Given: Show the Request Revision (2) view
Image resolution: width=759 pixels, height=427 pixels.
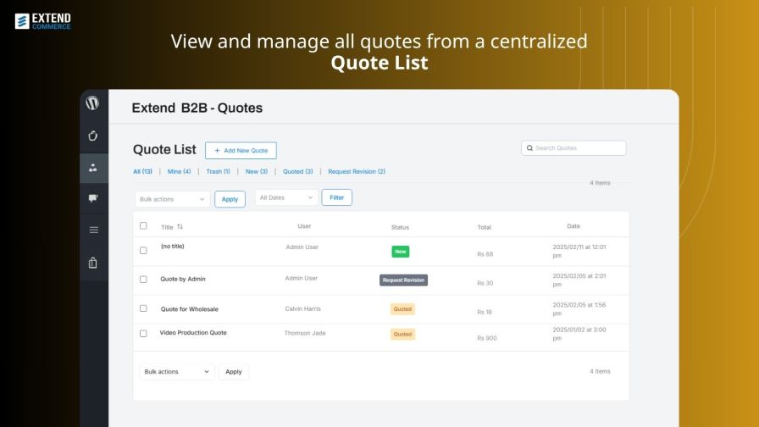Looking at the screenshot, I should (357, 171).
